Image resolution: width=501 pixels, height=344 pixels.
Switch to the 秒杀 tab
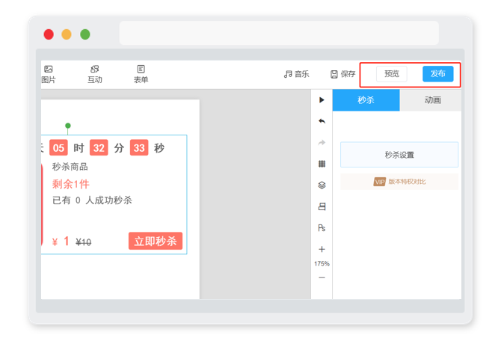click(x=366, y=100)
